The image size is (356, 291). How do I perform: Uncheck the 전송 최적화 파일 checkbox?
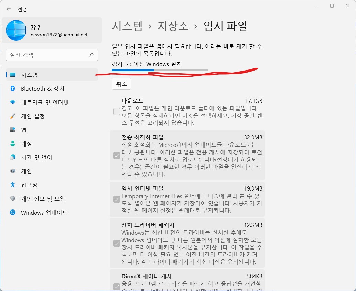click(117, 155)
